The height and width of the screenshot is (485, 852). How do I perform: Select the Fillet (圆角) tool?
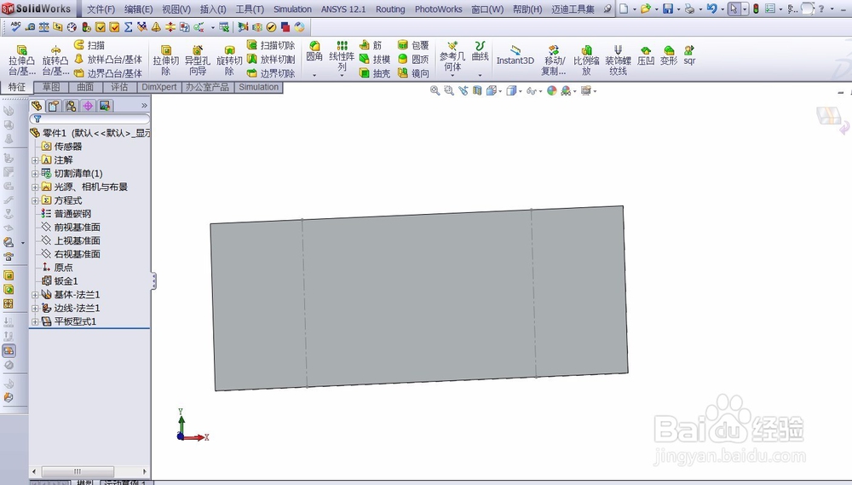[314, 51]
